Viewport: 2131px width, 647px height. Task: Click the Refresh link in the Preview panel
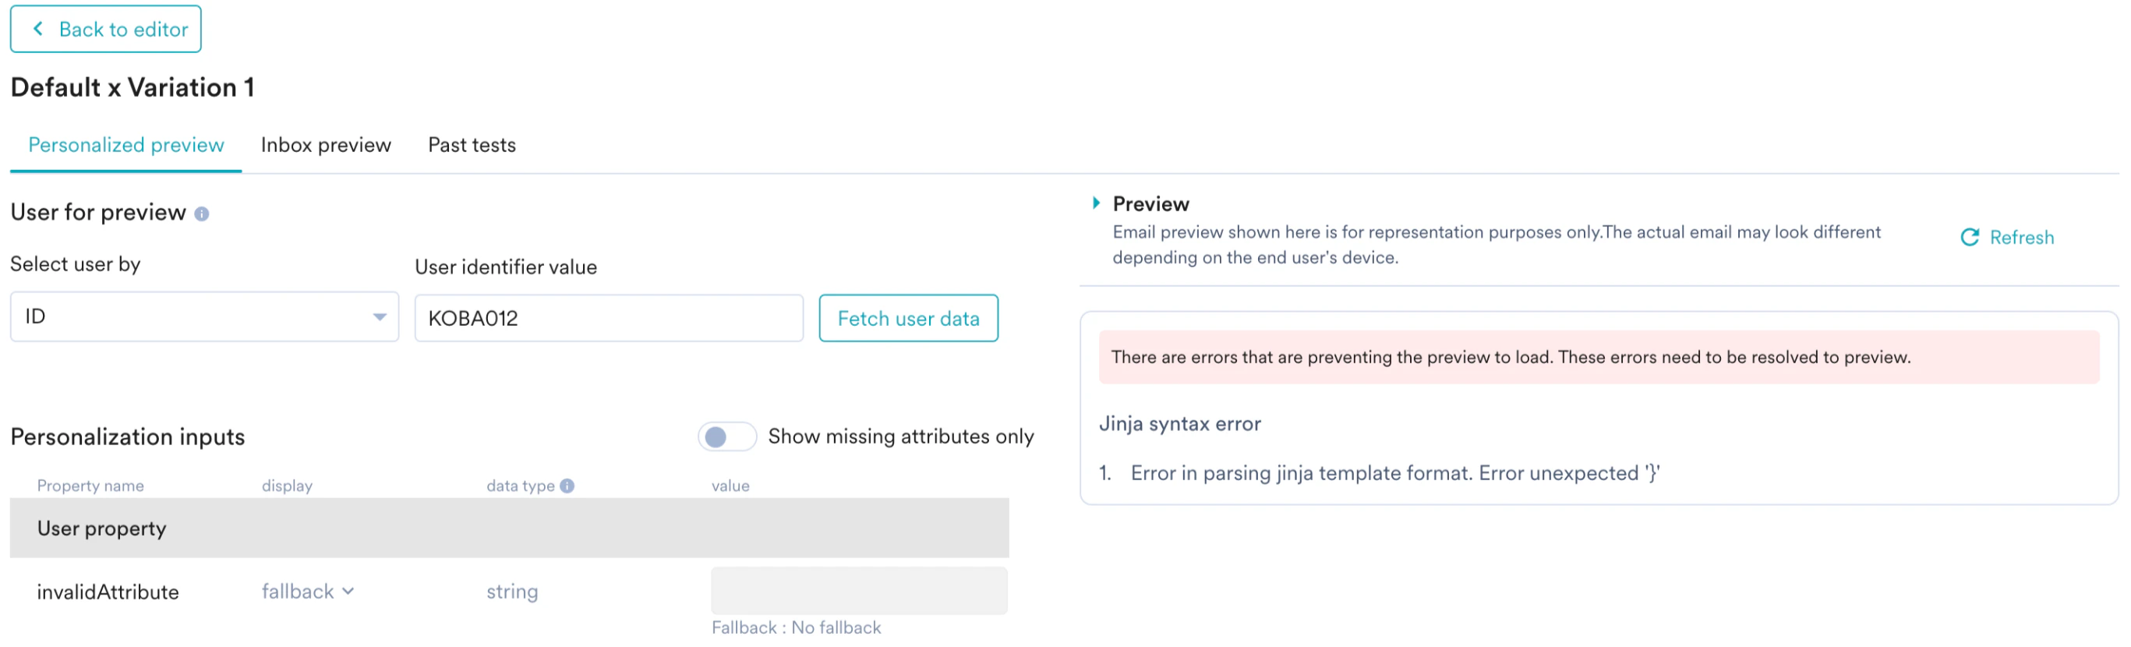click(2021, 238)
